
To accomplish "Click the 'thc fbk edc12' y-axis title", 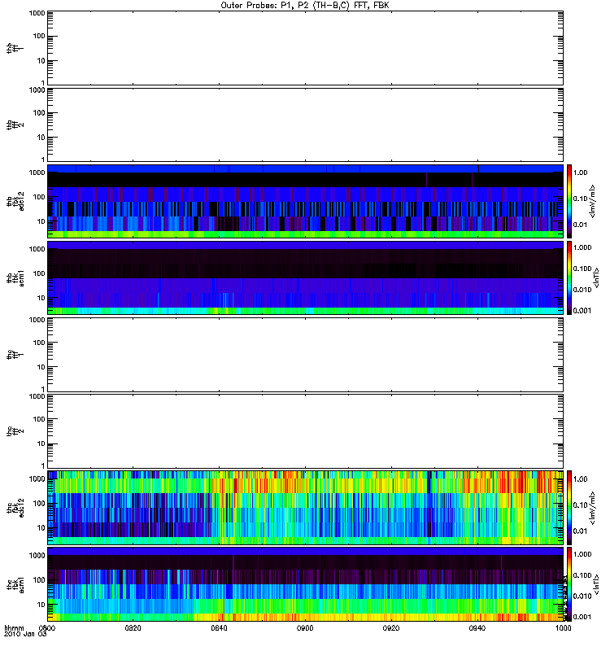I will (x=15, y=507).
